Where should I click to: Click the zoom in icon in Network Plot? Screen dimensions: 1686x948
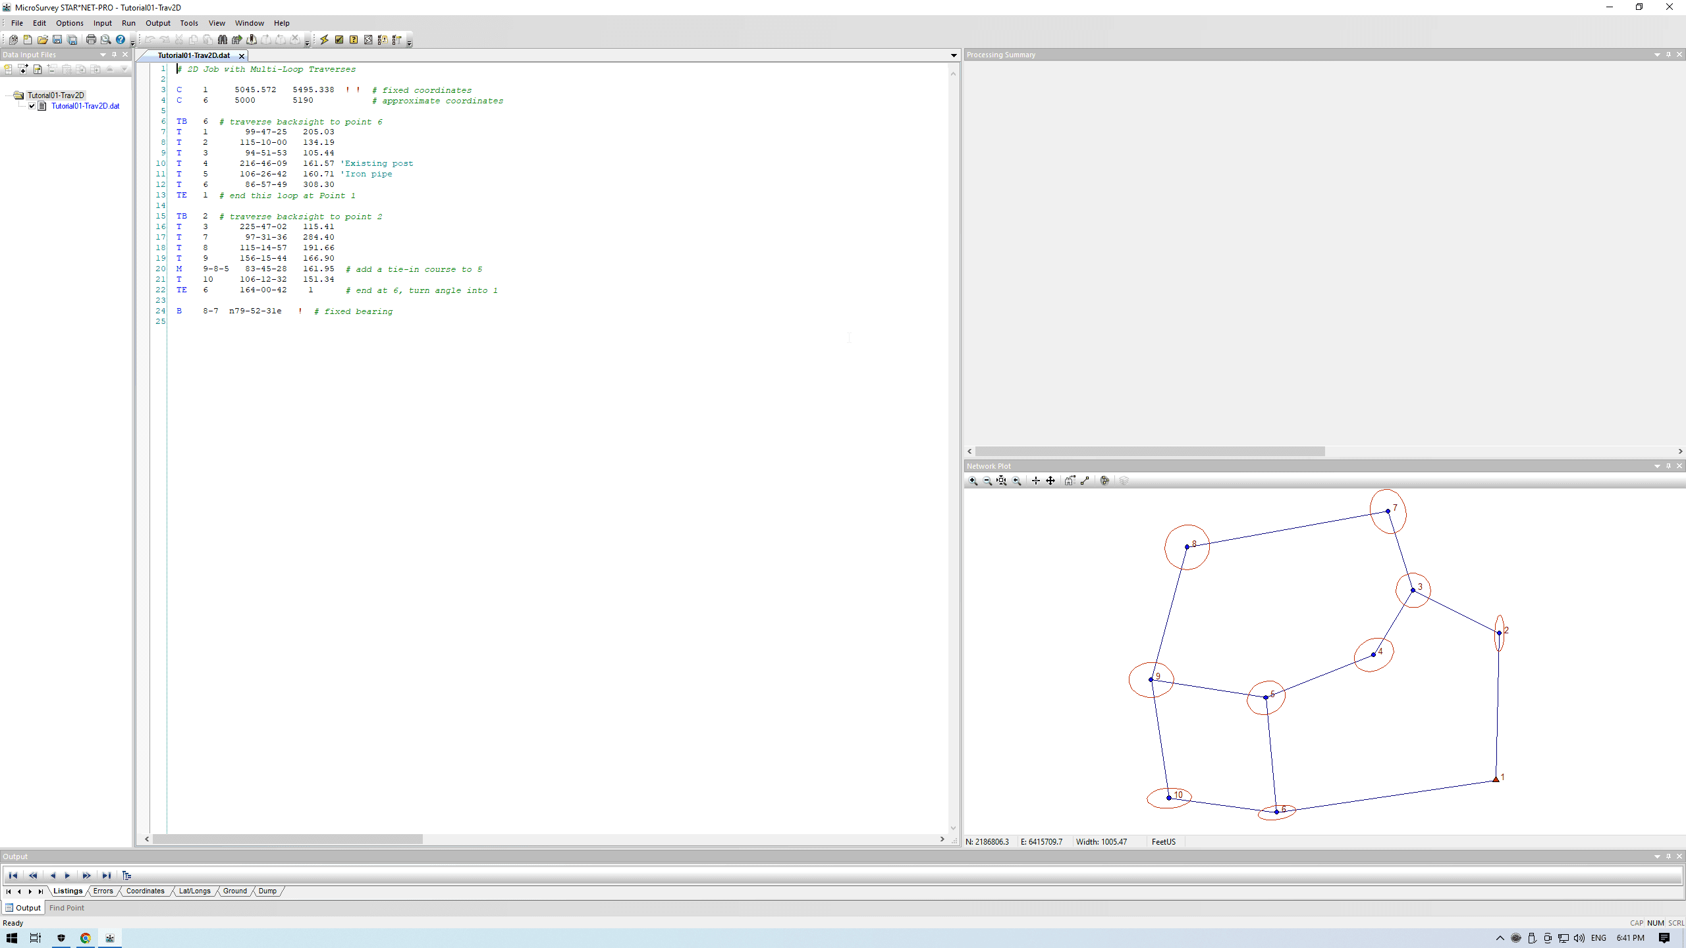pos(973,481)
